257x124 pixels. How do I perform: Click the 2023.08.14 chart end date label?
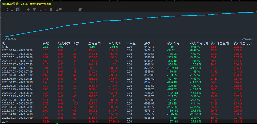tap(248, 39)
